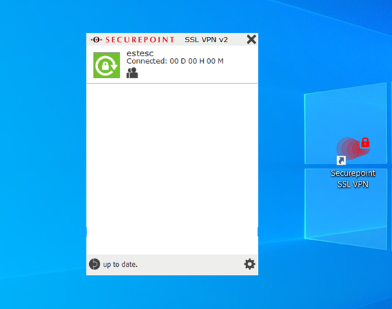Open the settings gear in the VPN client
The height and width of the screenshot is (309, 392).
250,264
